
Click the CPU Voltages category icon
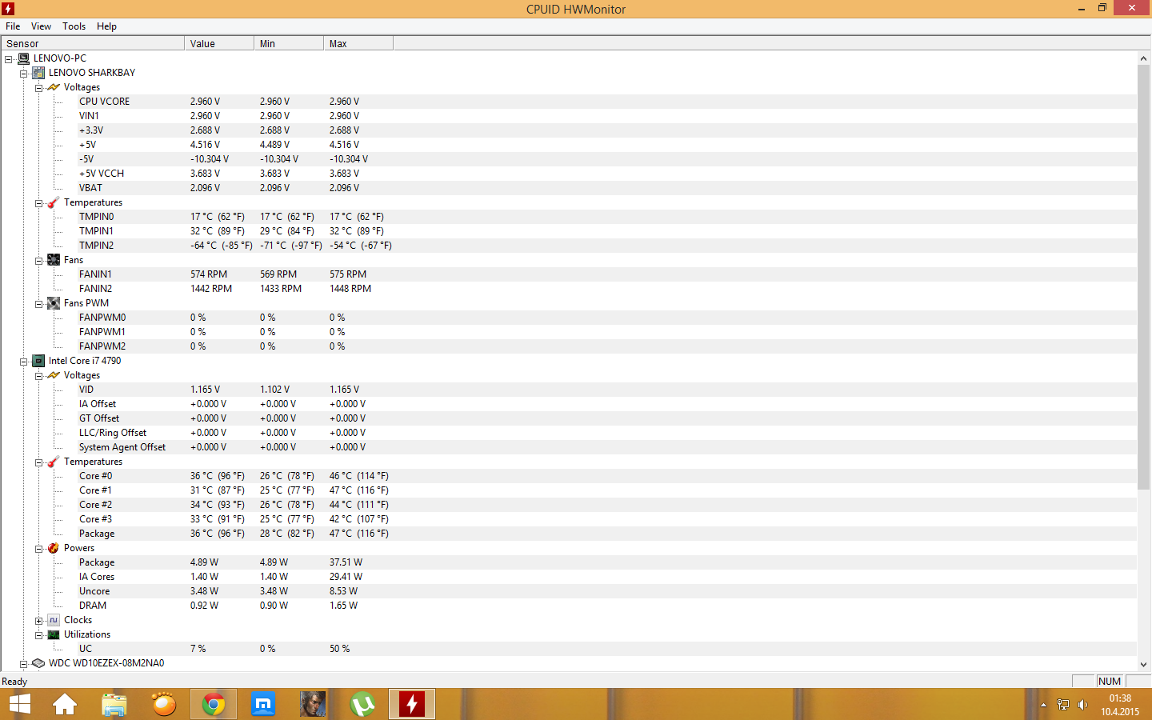click(54, 375)
